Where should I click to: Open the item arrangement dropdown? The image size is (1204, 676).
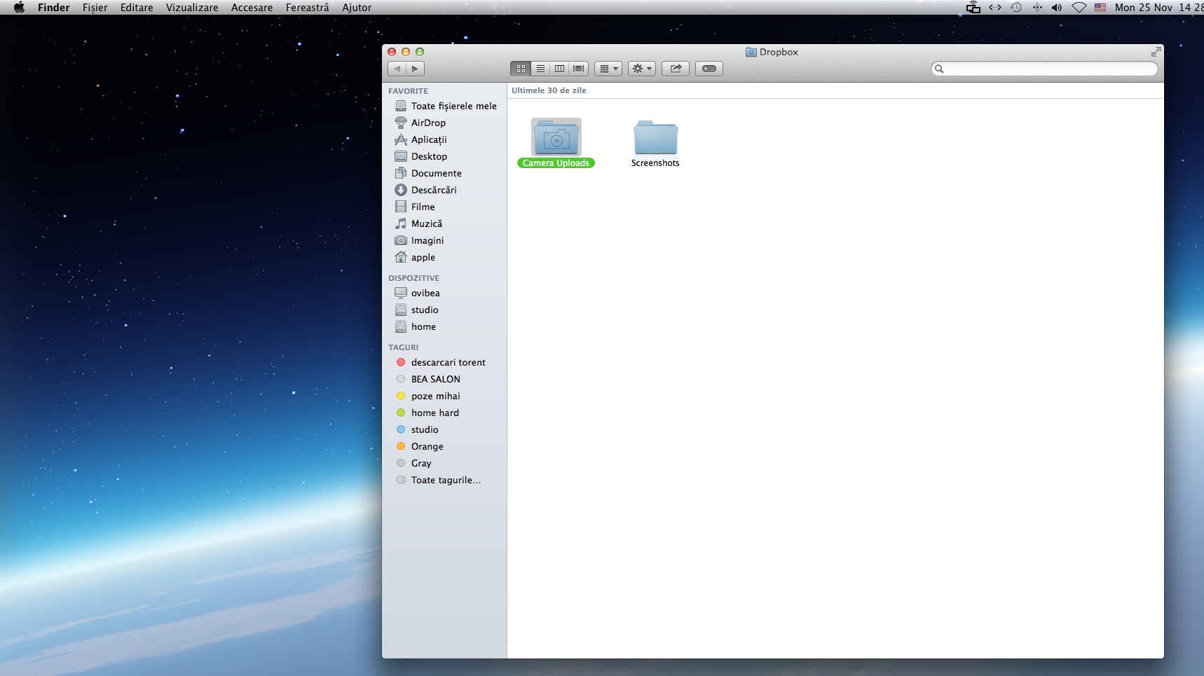tap(608, 69)
